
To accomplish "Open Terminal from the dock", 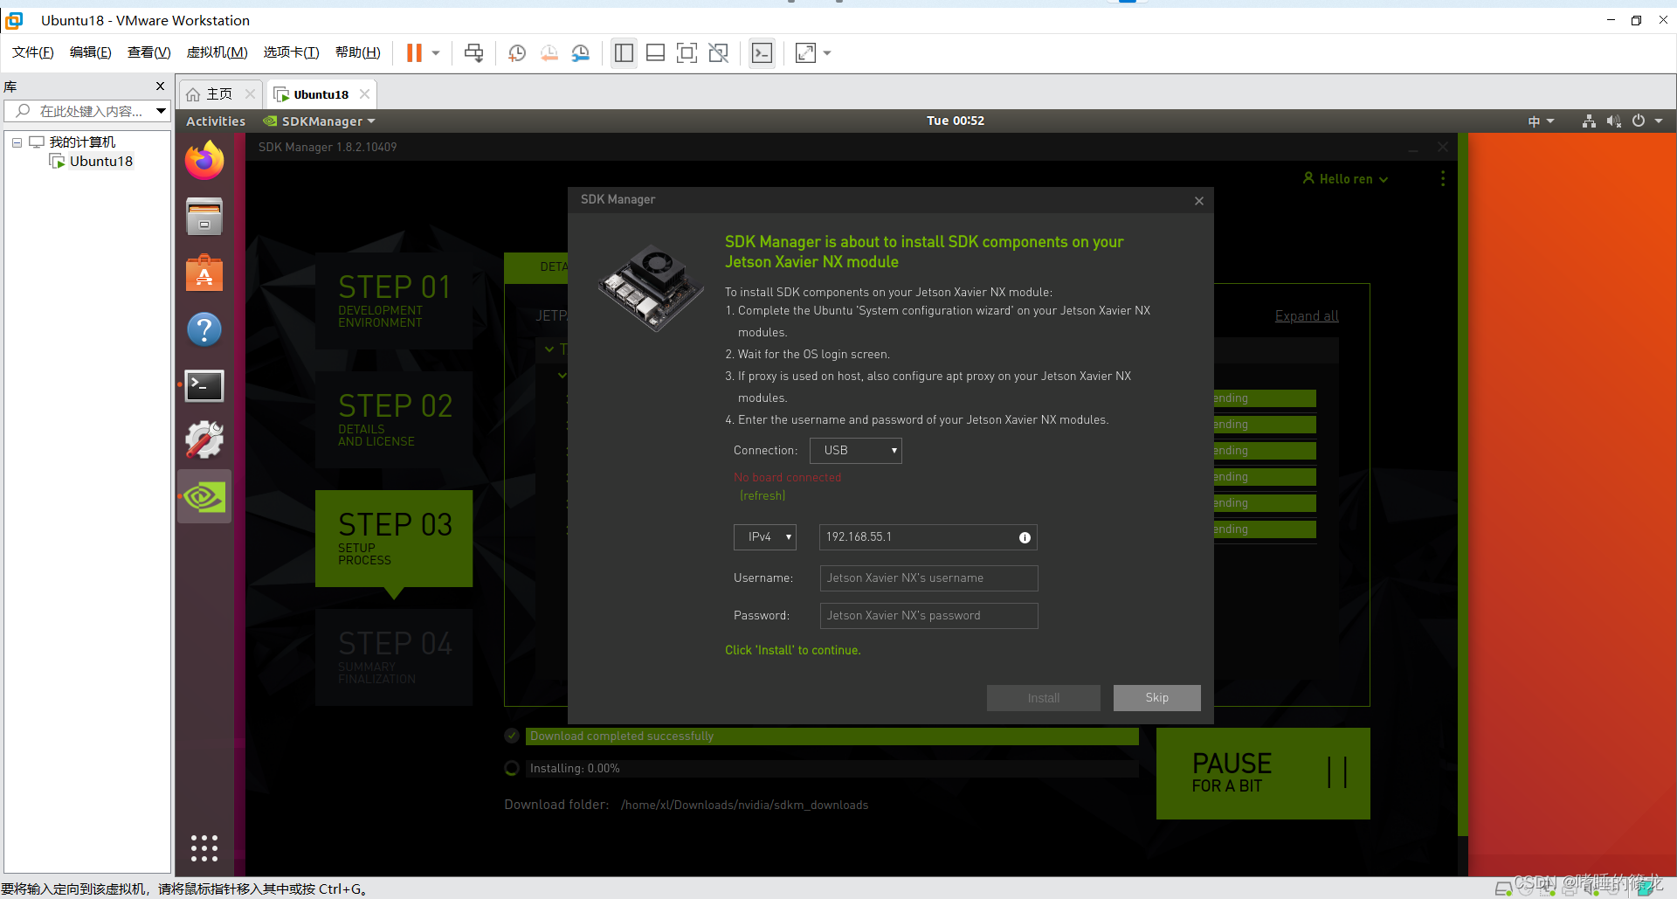I will coord(204,385).
